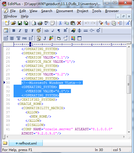Open the File menu
This screenshot has width=134, height=153.
pyautogui.click(x=13, y=11)
